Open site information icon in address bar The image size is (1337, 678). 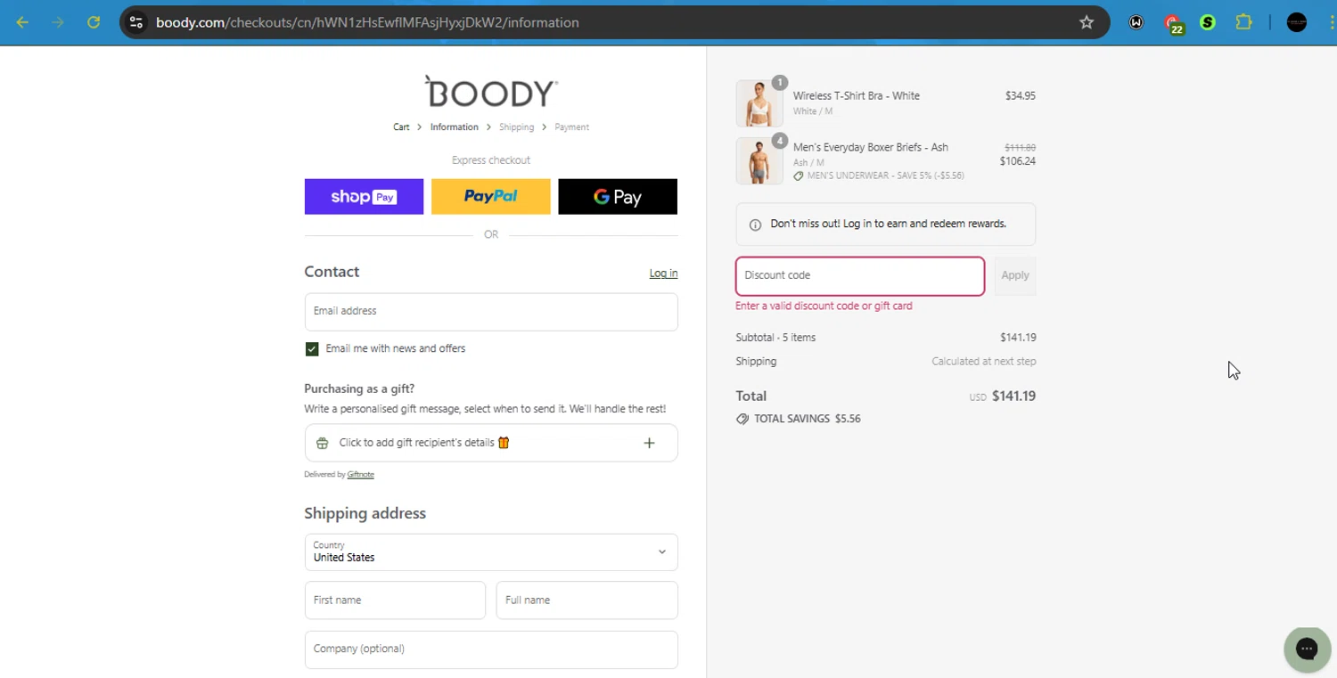136,22
